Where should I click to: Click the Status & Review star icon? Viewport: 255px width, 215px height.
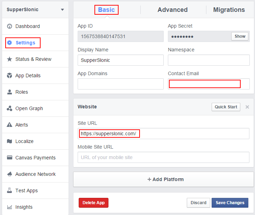click(x=9, y=59)
